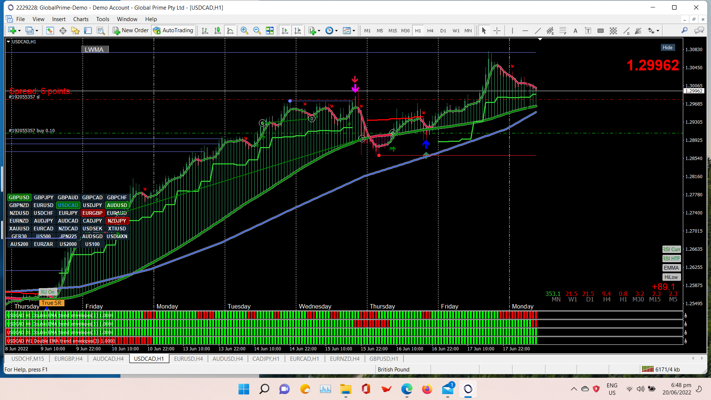Open the Charts menu
The height and width of the screenshot is (400, 711).
(x=80, y=19)
